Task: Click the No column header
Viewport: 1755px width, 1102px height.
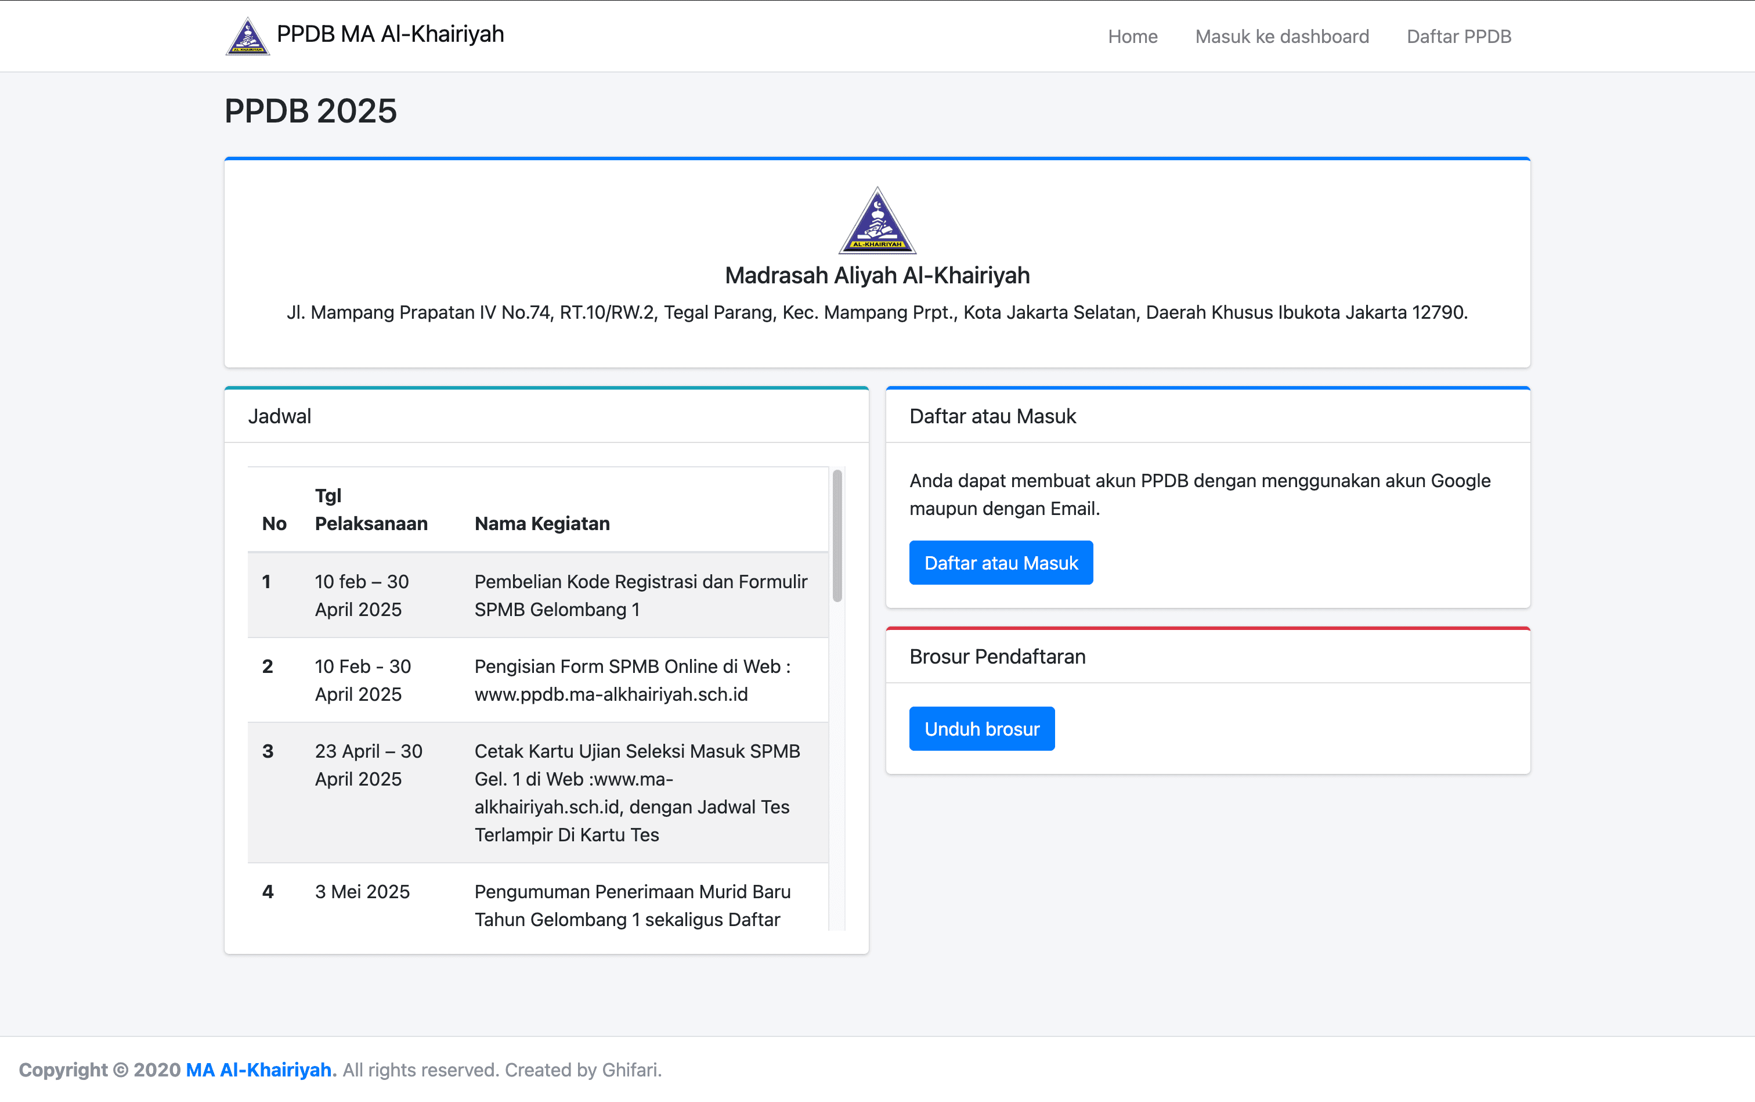Action: point(274,523)
